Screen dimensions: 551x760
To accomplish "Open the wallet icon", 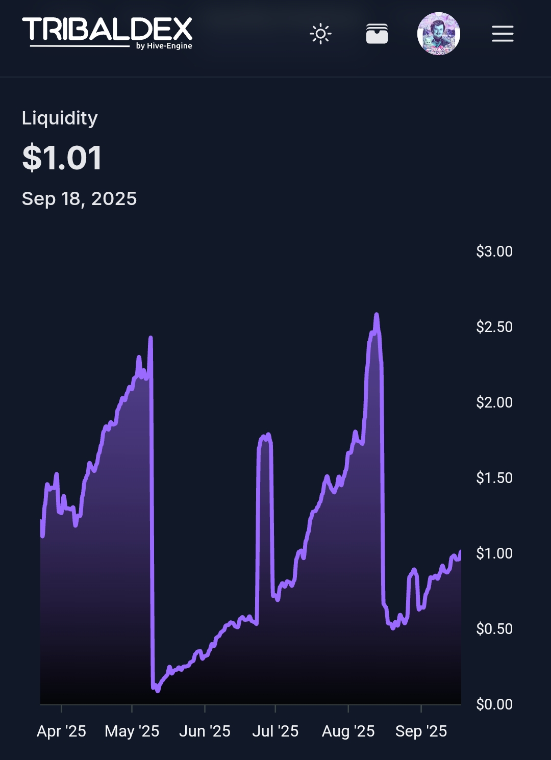I will [377, 34].
